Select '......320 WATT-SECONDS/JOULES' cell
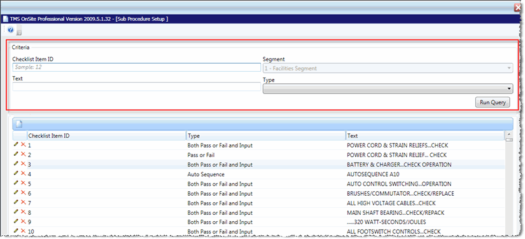525x239 pixels. tap(386, 222)
